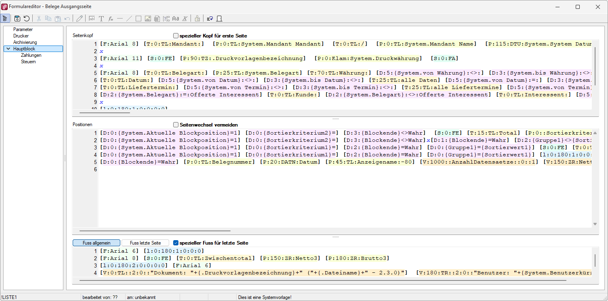The image size is (608, 301).
Task: Insert a placeholder field (abl icon)
Action: [x=92, y=18]
